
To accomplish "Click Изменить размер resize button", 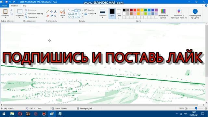I will [x=34, y=14].
